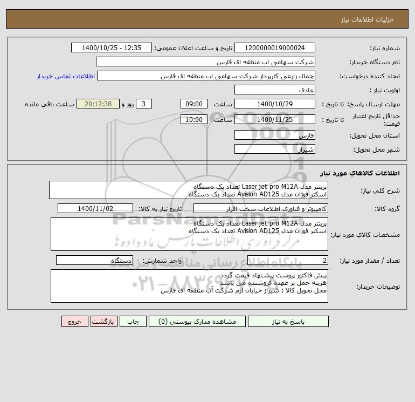Click the تعداد / مقدار مورد نیاز label
The height and width of the screenshot is (402, 415).
coord(370,261)
